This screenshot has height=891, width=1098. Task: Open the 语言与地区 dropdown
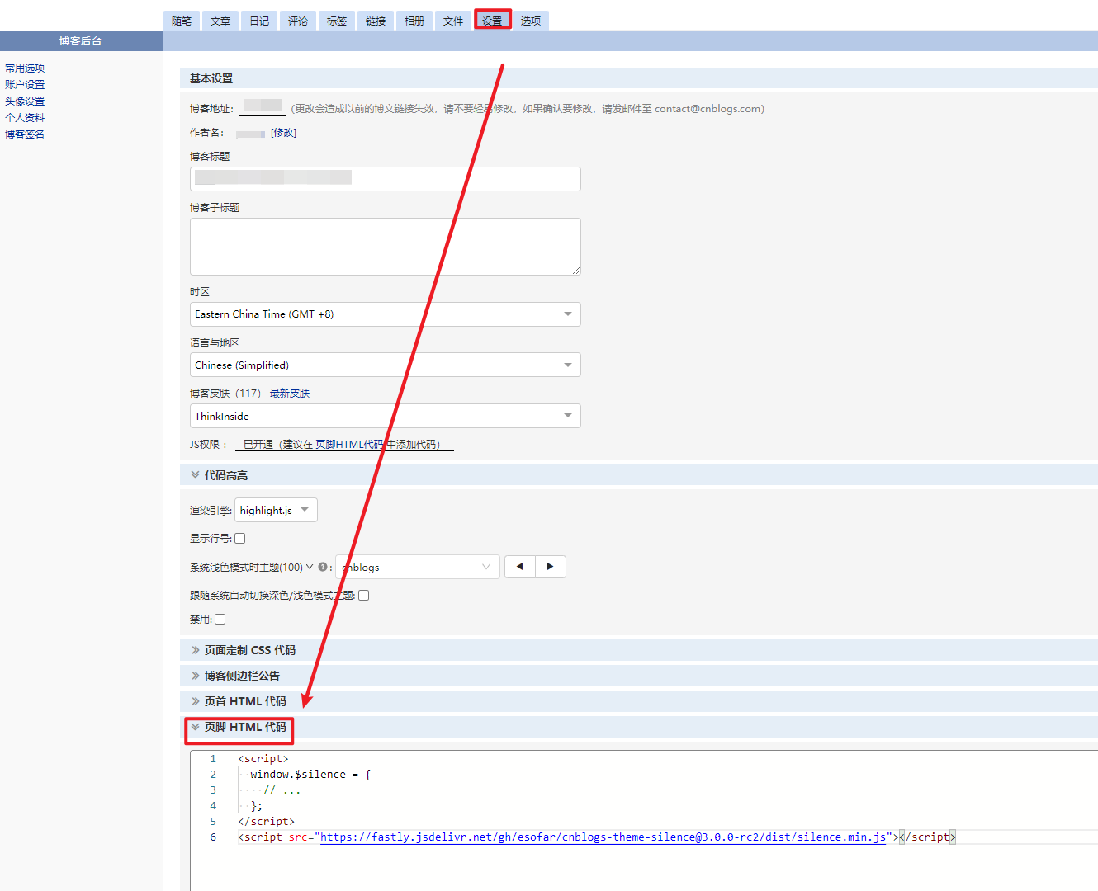coord(386,365)
